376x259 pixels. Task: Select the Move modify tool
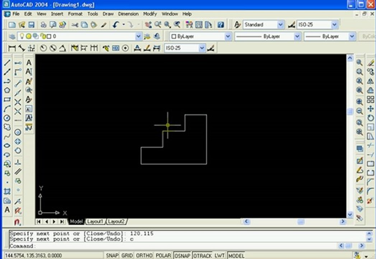371,109
